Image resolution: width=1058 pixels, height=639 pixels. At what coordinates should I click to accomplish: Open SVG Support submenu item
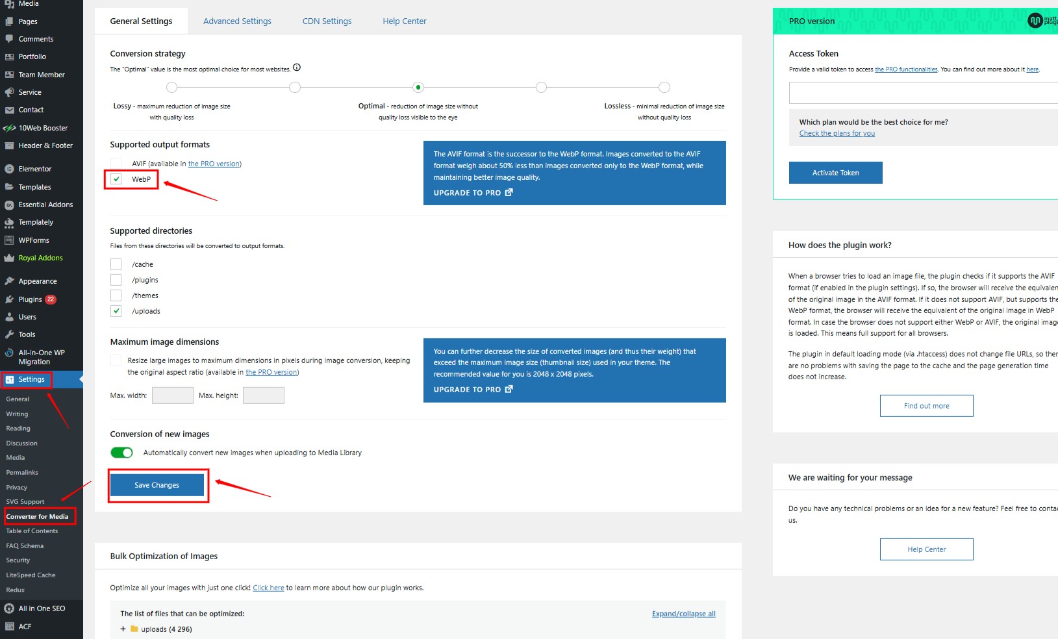(25, 502)
